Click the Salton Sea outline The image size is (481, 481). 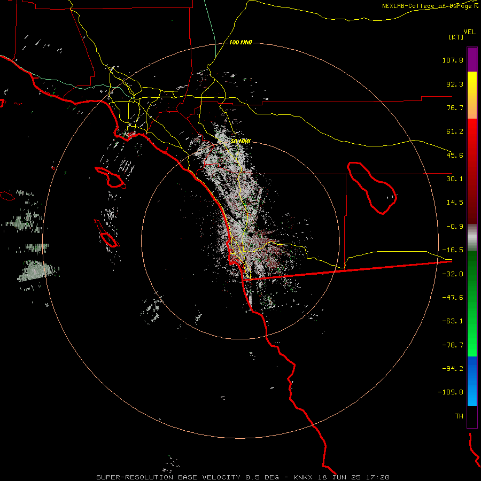coord(372,188)
